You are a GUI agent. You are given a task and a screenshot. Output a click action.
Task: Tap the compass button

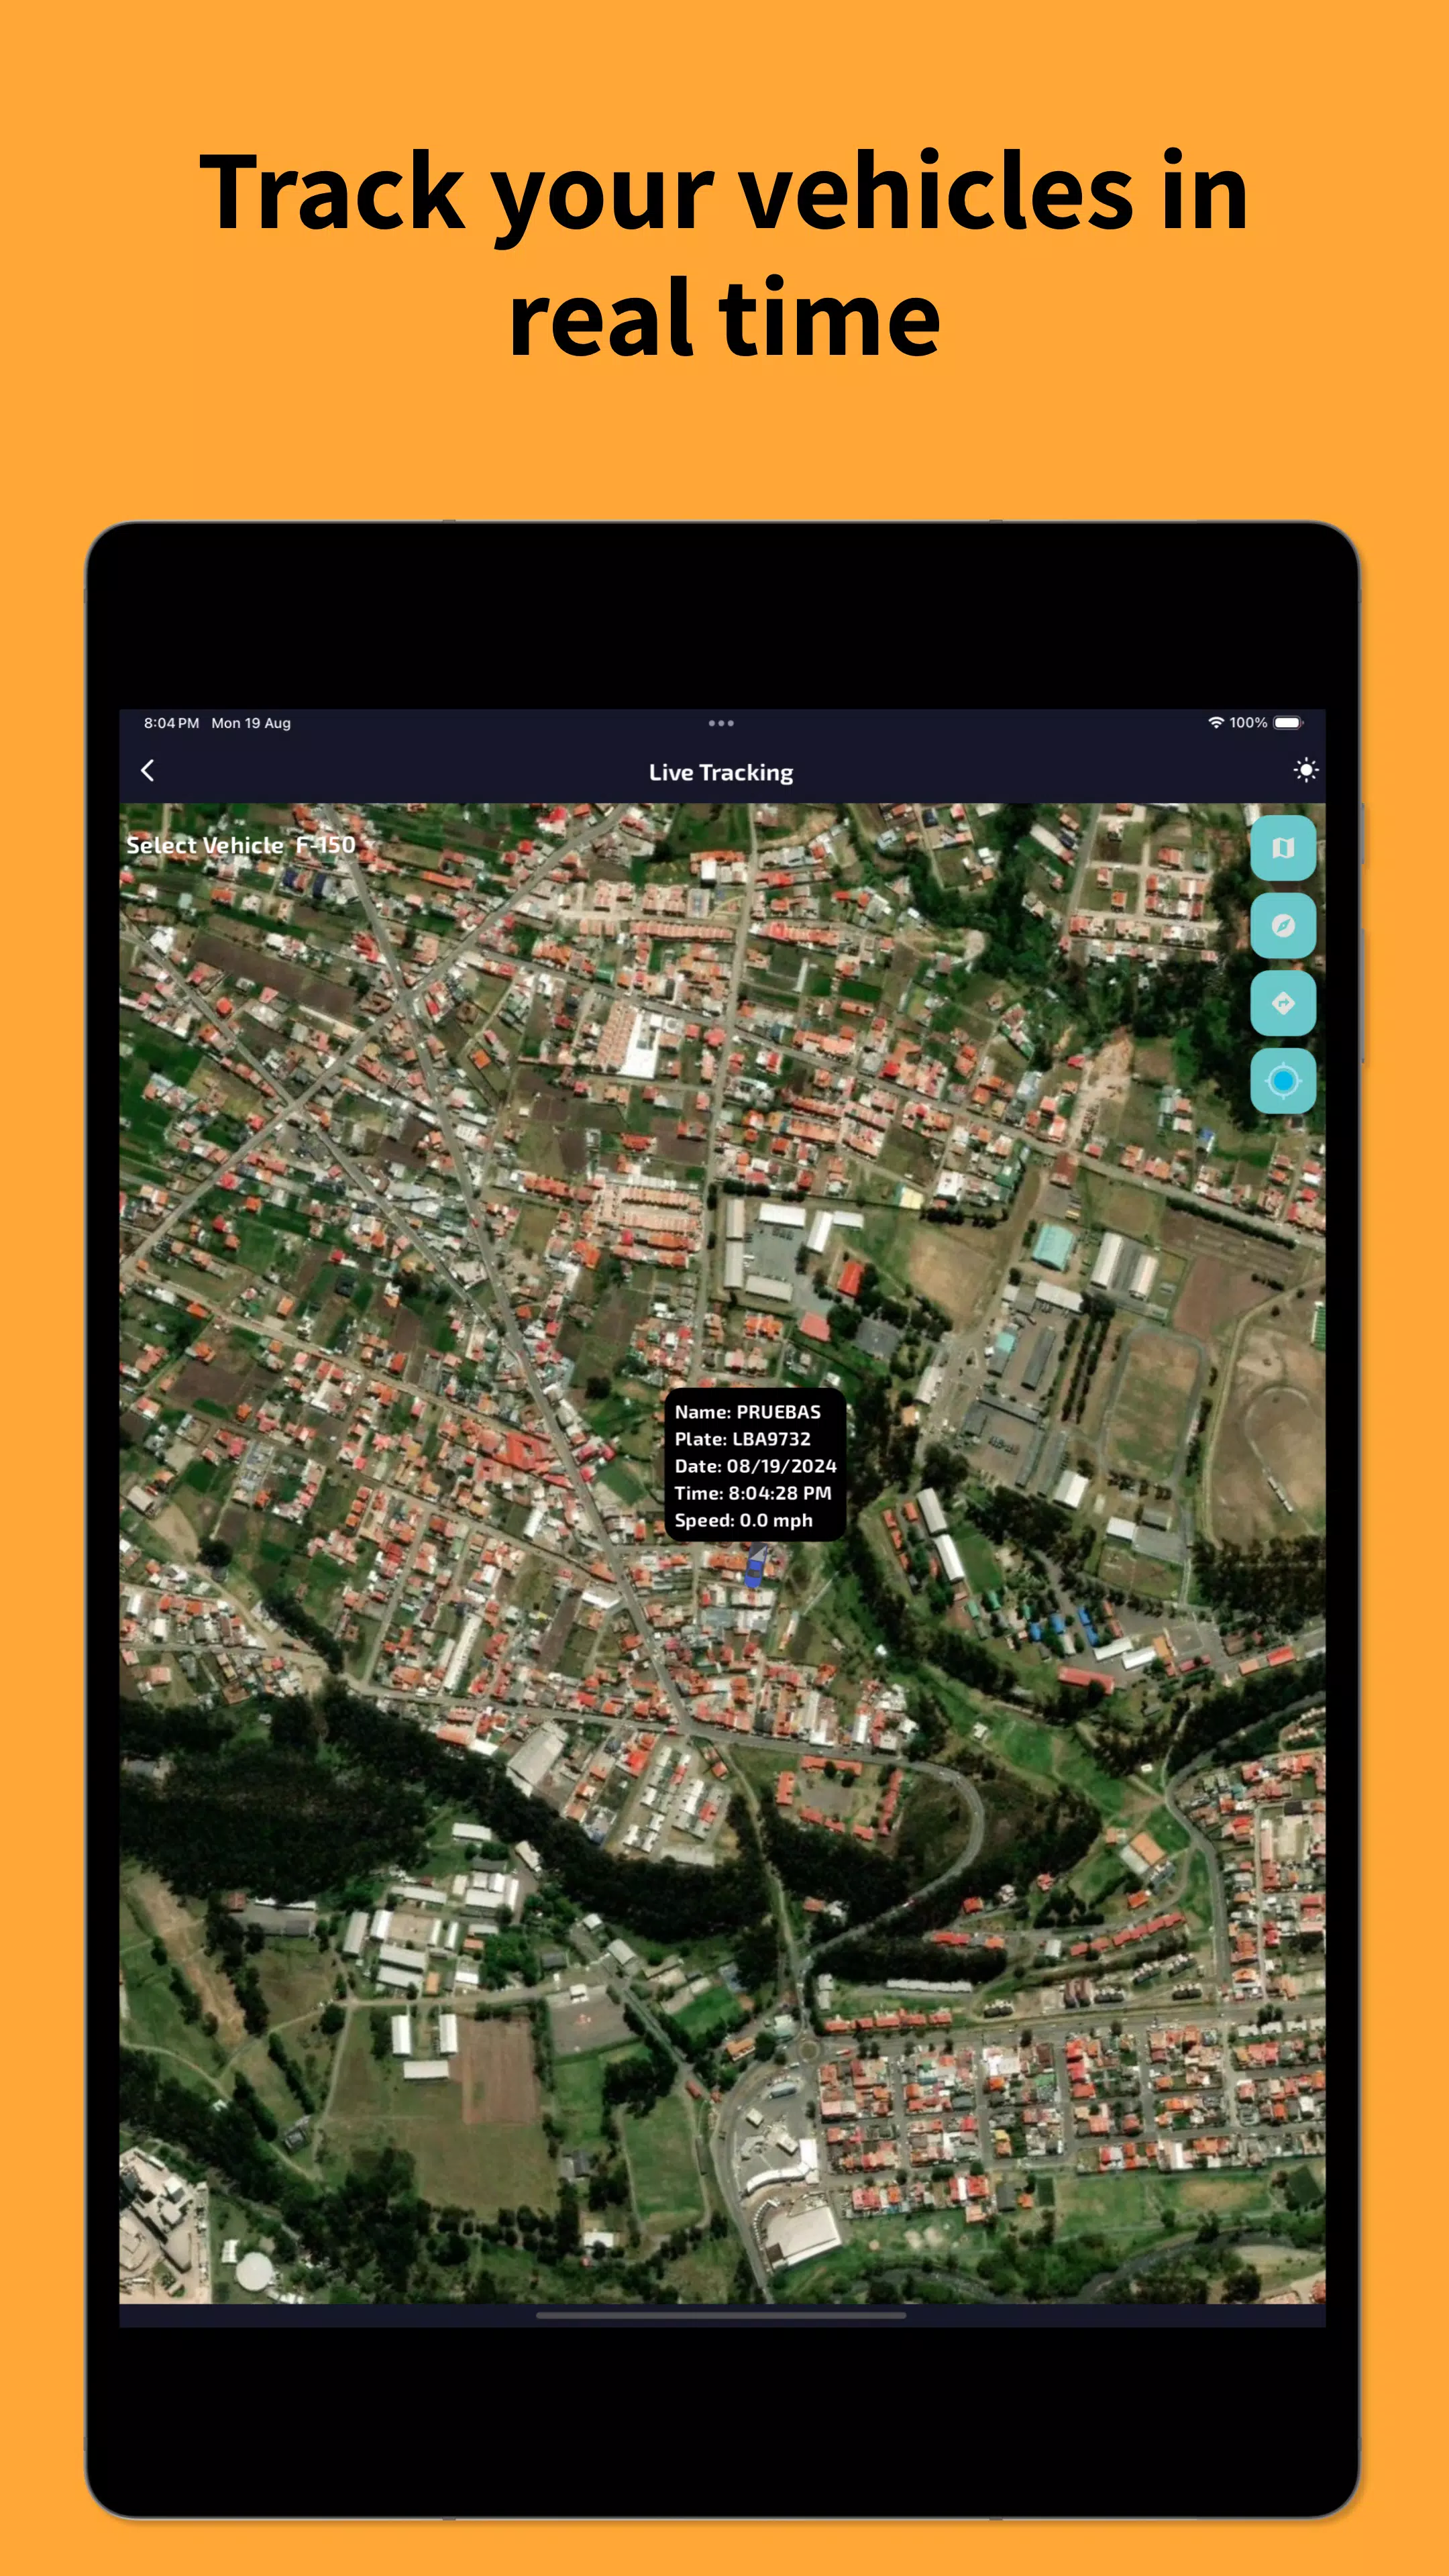click(1283, 926)
